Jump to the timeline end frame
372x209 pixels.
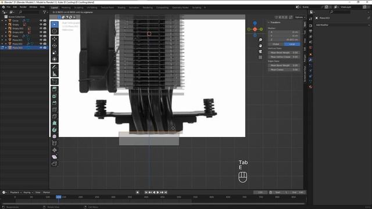[x=166, y=192]
